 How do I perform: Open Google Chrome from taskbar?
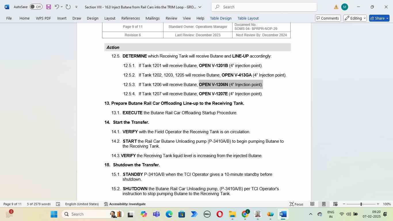click(x=245, y=214)
